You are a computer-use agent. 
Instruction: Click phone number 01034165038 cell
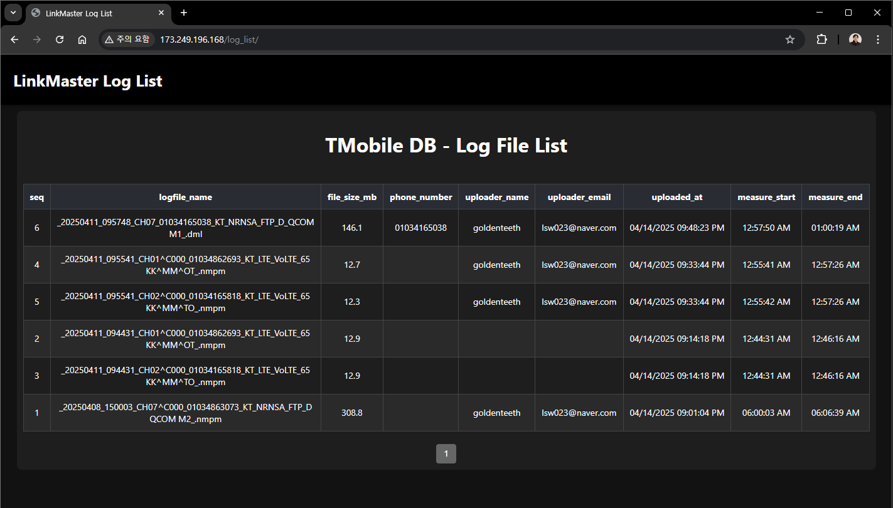[x=420, y=228]
